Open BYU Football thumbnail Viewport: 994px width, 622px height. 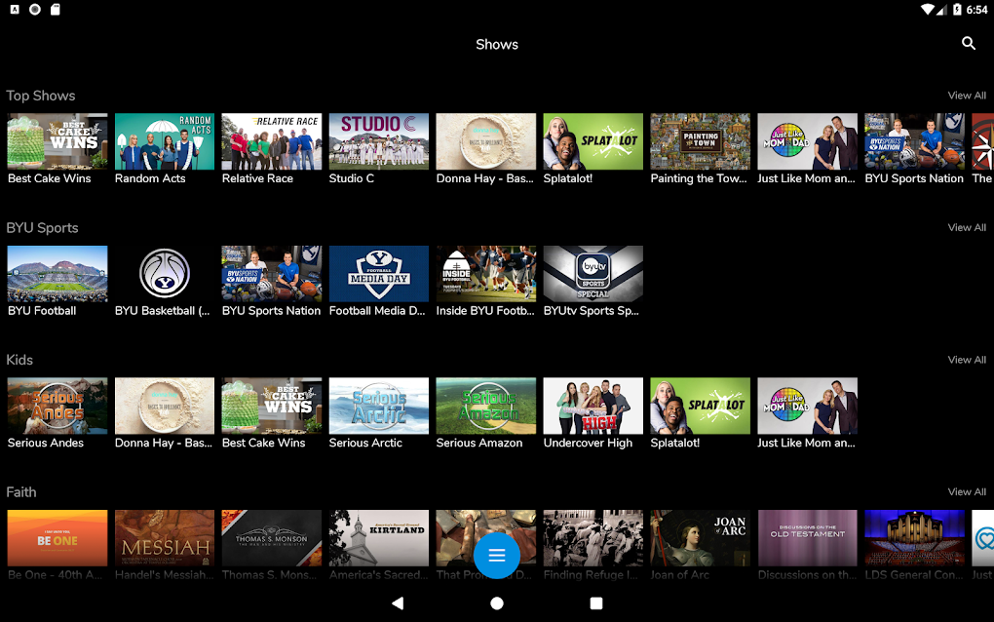(x=57, y=273)
